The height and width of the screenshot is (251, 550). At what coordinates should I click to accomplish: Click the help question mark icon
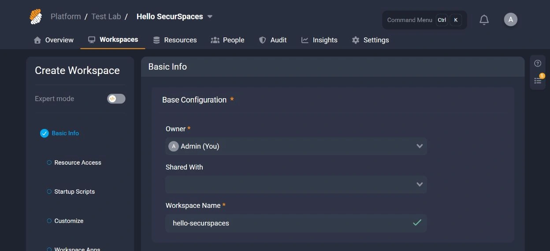pos(538,63)
